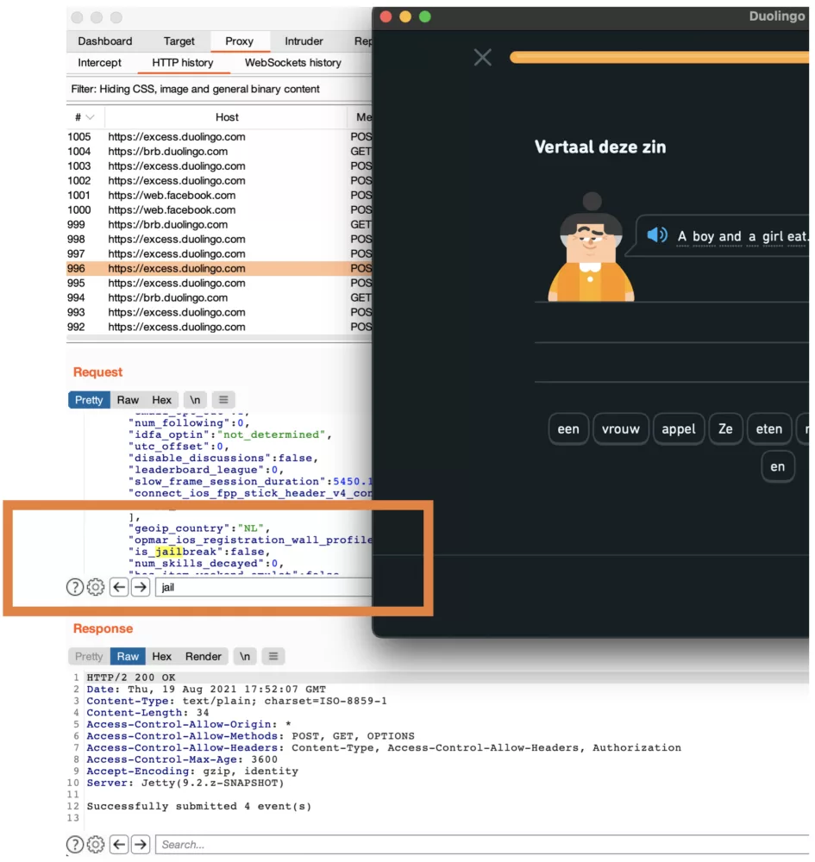Screen dimensions: 815x862
Task: Sort history by the Host column header
Action: pyautogui.click(x=227, y=117)
